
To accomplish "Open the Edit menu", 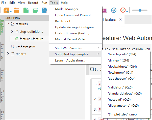I will pos(12,3).
